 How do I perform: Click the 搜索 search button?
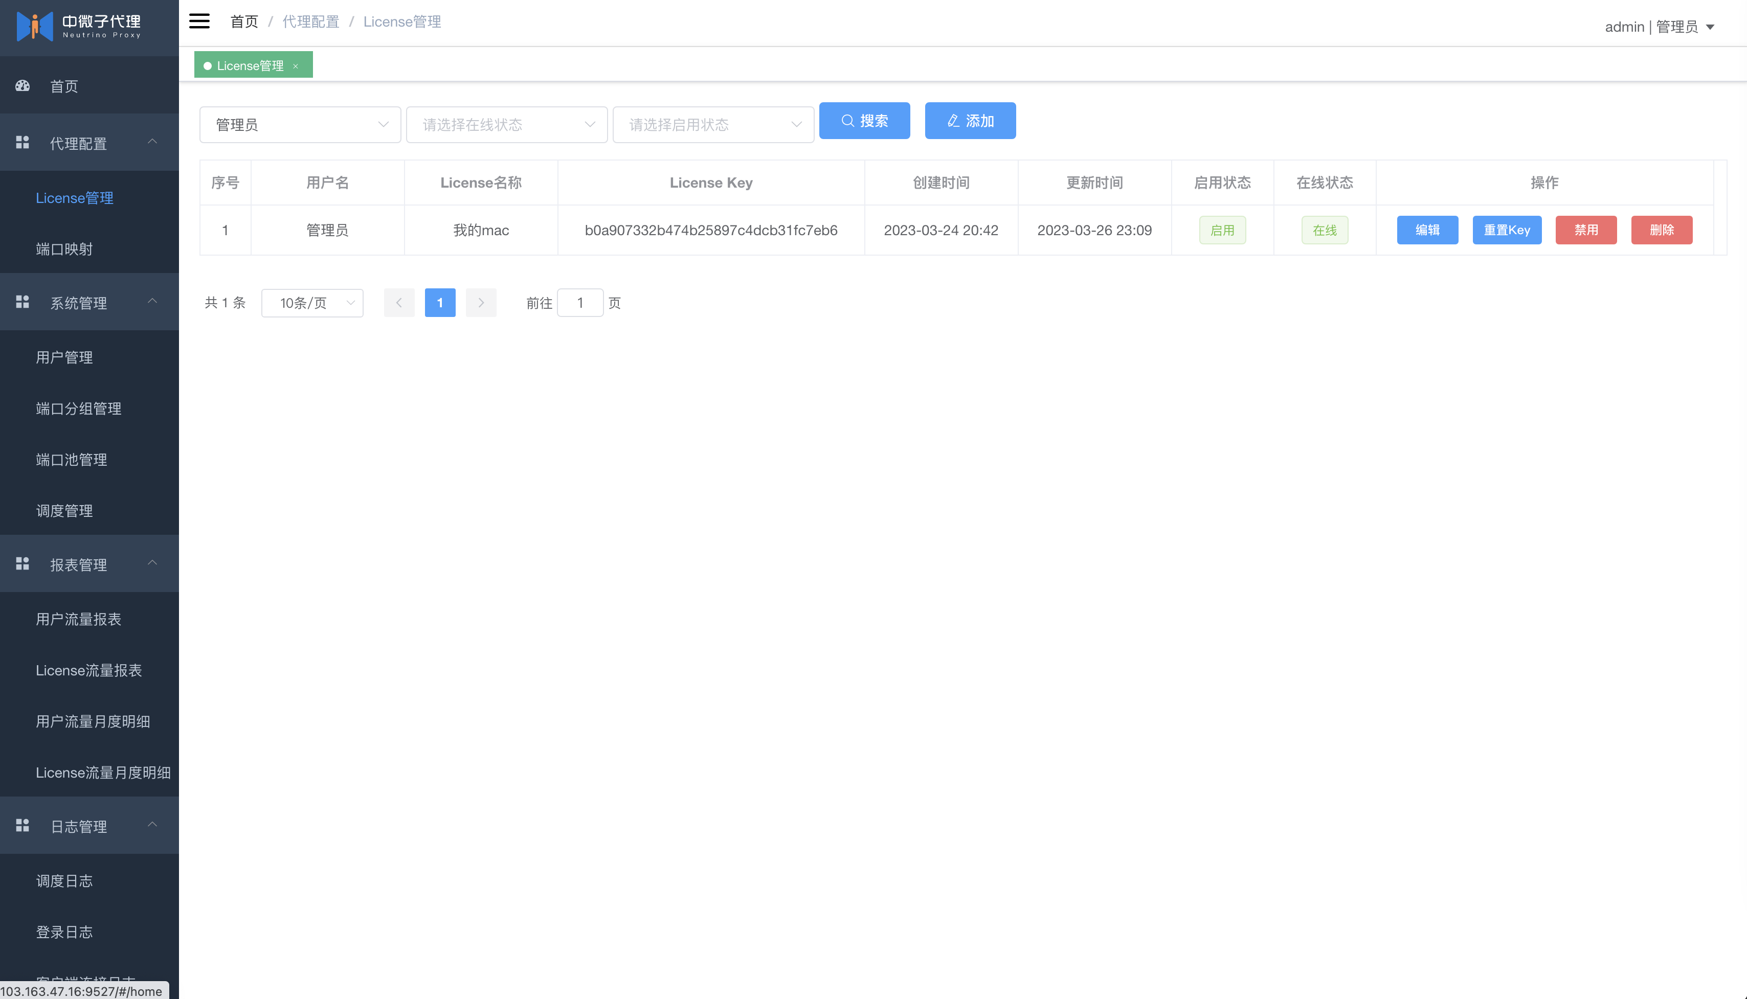tap(864, 121)
